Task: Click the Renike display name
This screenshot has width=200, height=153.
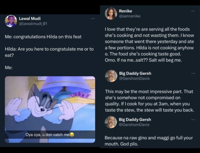Action: 126,11
